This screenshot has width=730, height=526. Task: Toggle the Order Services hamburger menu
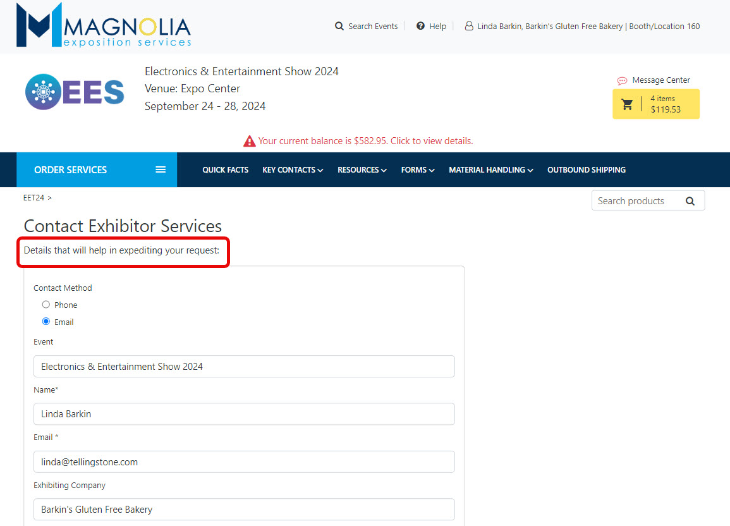(161, 169)
